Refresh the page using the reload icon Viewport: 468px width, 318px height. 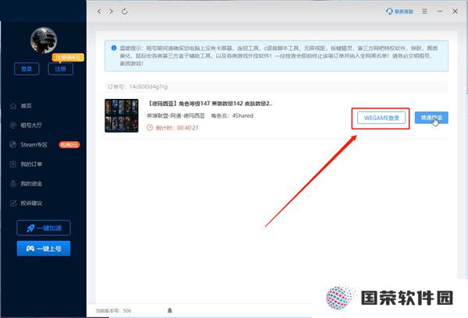[125, 12]
